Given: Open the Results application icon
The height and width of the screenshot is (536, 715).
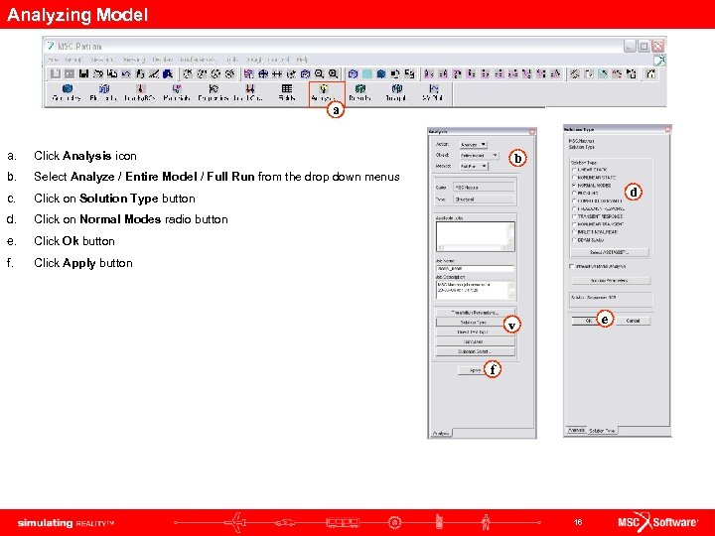Looking at the screenshot, I should pyautogui.click(x=359, y=92).
